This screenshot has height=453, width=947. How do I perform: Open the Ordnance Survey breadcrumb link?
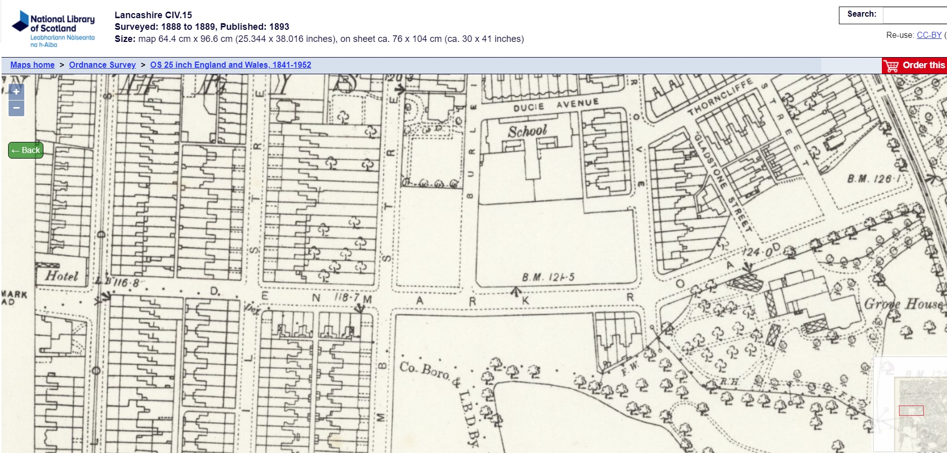(x=103, y=65)
